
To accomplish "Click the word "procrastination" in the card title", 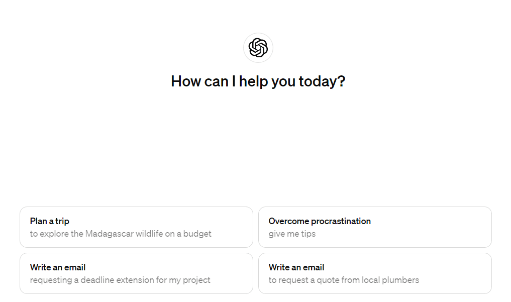I will (341, 221).
